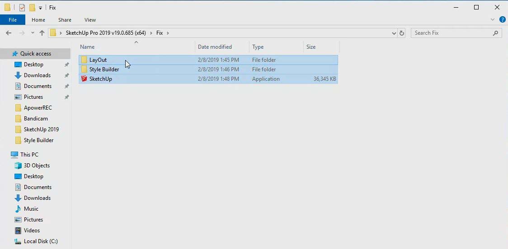This screenshot has height=249, width=508.
Task: Switch to the Share tab
Action: [x=65, y=20]
